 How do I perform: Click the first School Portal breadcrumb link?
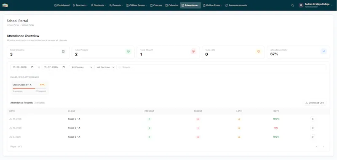point(13,25)
